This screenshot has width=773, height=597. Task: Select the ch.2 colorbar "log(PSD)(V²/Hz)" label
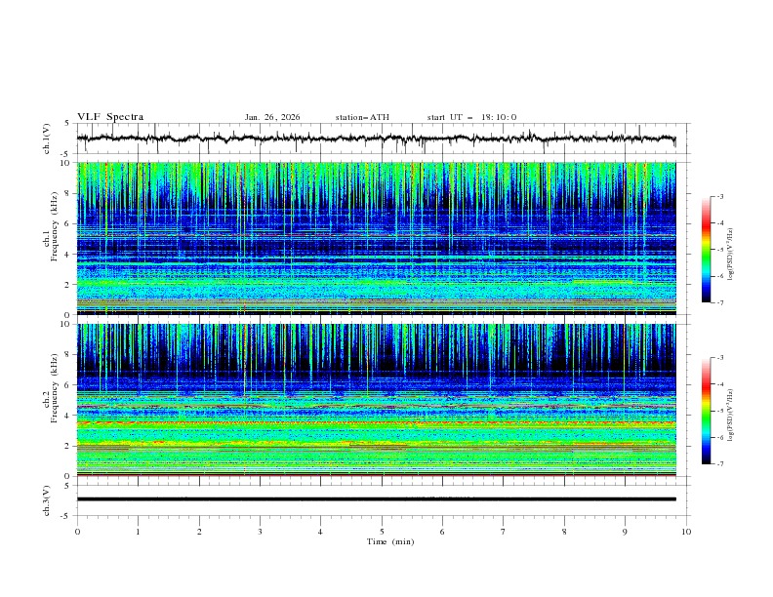pyautogui.click(x=730, y=416)
